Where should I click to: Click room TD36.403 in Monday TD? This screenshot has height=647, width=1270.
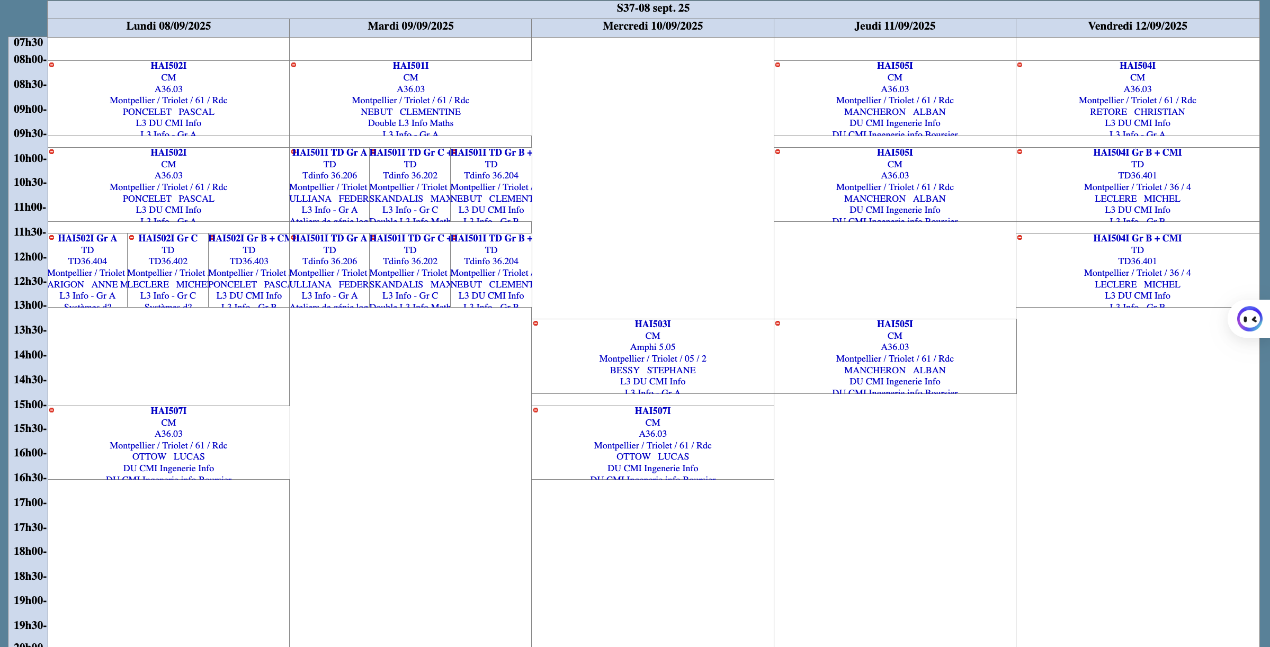coord(249,262)
